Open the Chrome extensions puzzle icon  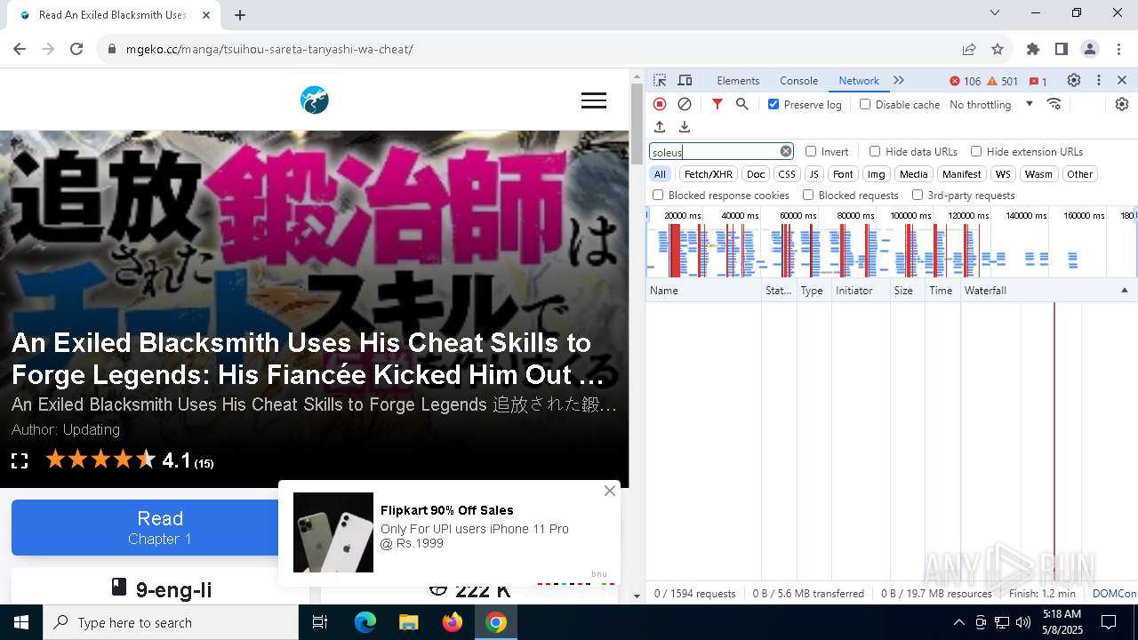tap(1033, 49)
